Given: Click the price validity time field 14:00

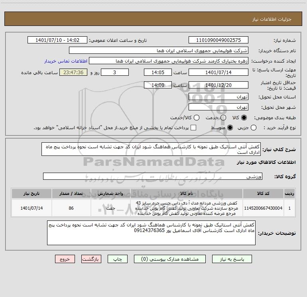Looking at the screenshot, I should (x=158, y=85).
